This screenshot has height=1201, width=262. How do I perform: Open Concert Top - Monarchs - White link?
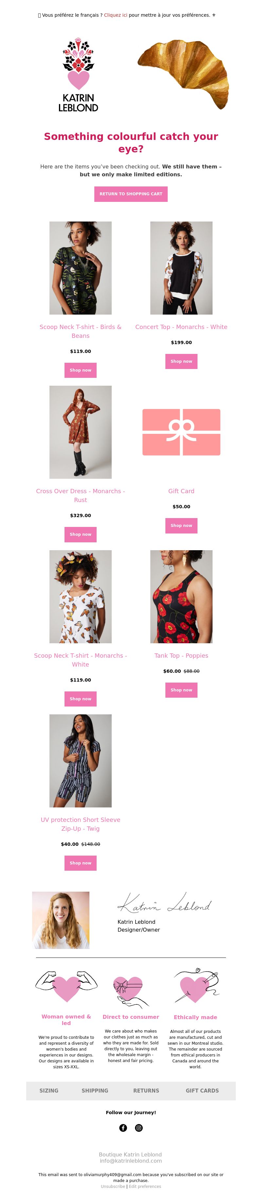click(x=181, y=327)
